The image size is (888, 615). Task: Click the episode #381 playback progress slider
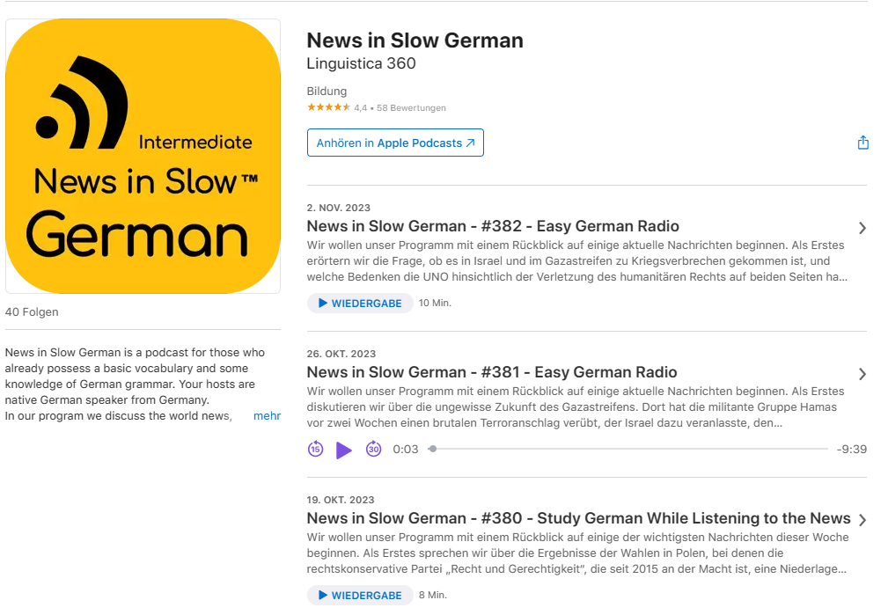(x=630, y=449)
